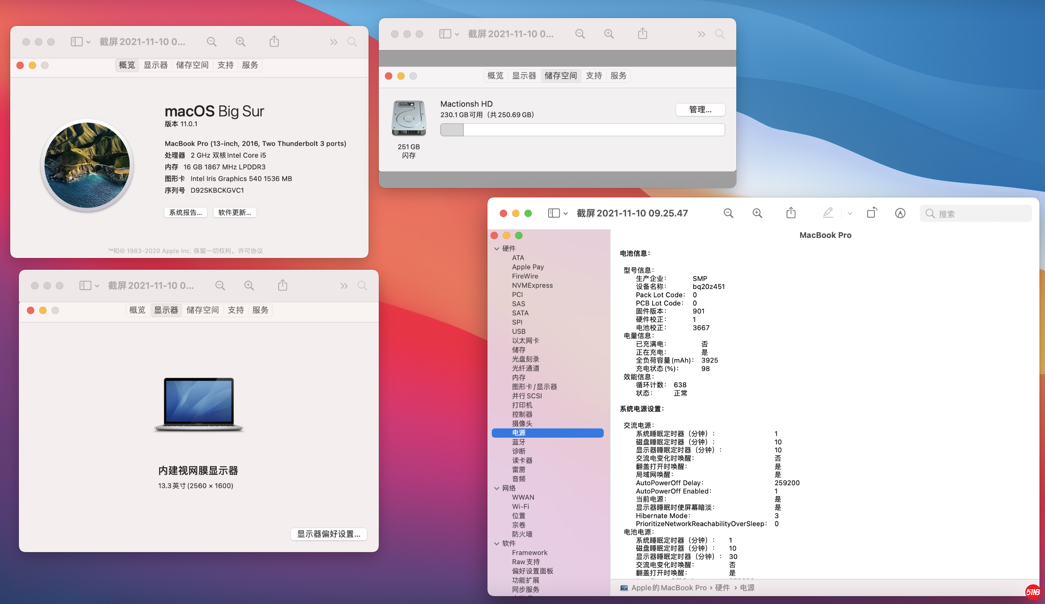
Task: Zoom in in the storage Preview window
Action: coord(609,34)
